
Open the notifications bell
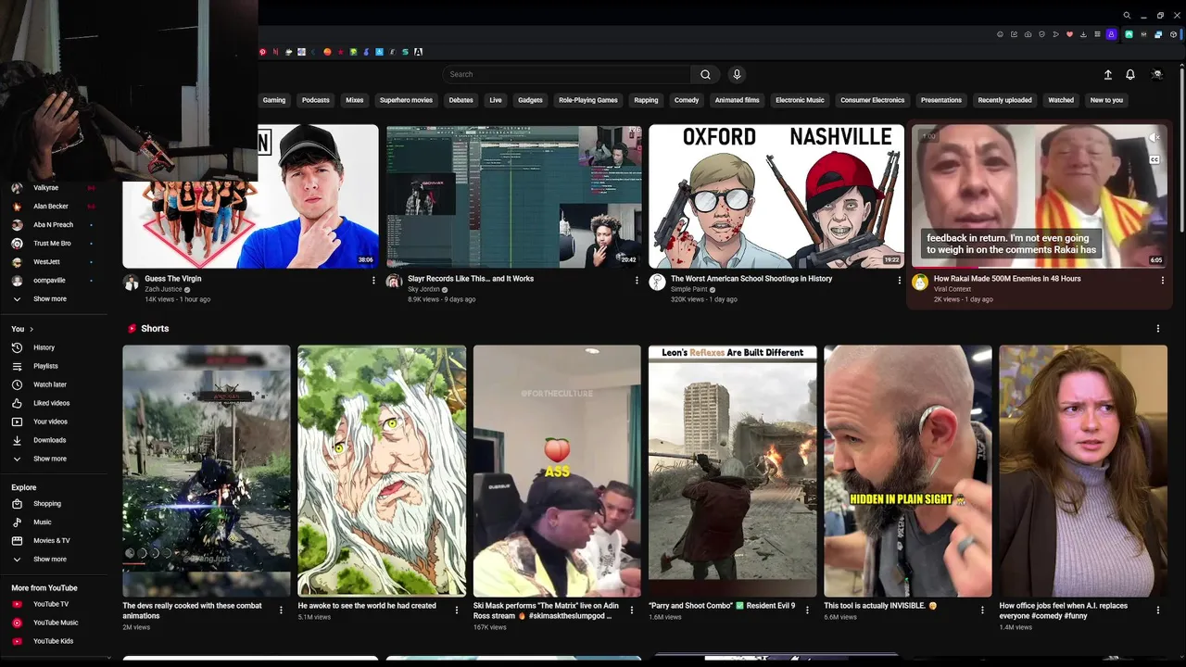point(1130,74)
